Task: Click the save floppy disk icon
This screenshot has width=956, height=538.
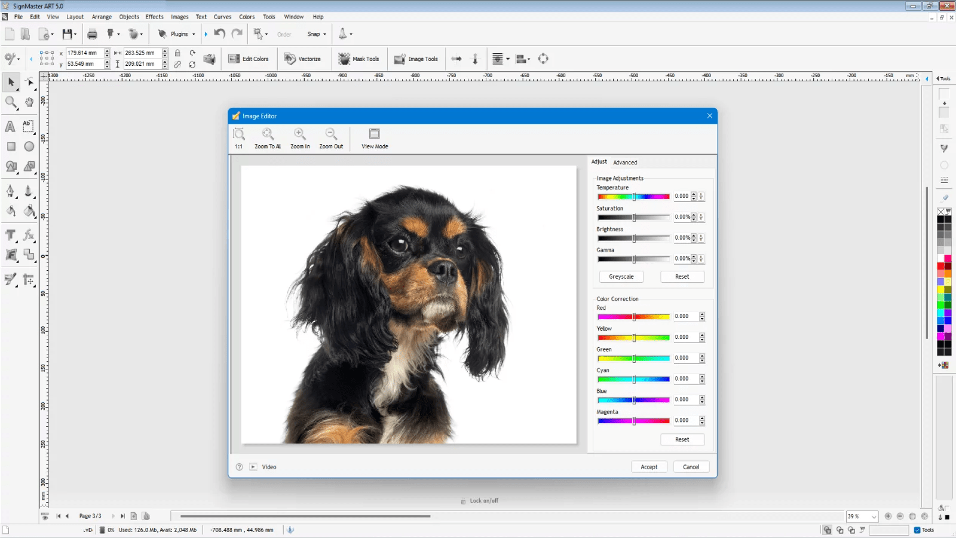Action: click(x=67, y=34)
